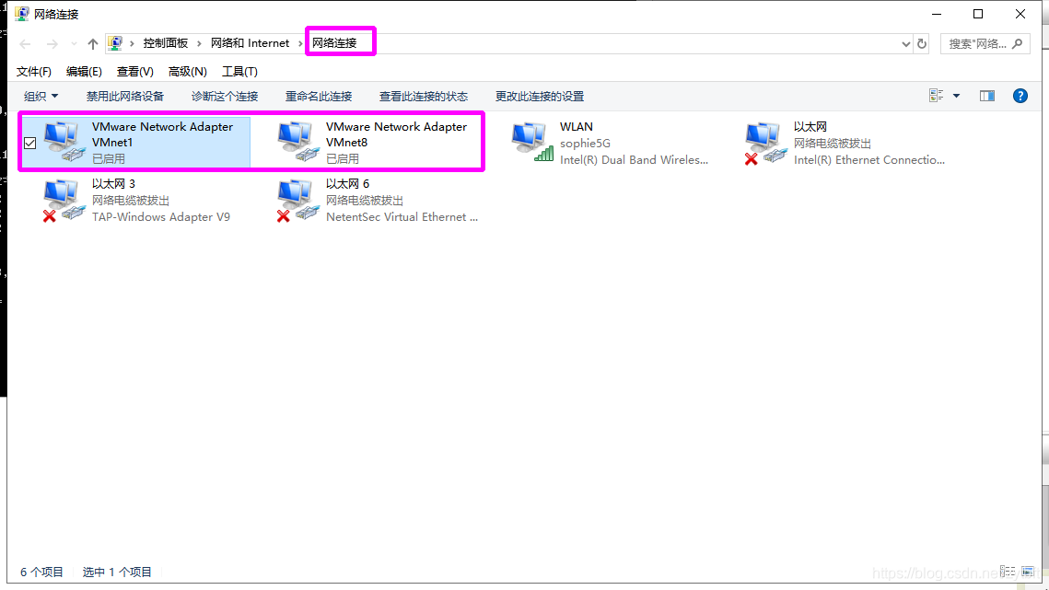Click the 6 个项目 status bar text

tap(41, 572)
